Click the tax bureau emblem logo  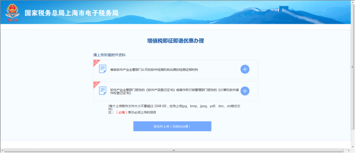(12, 13)
